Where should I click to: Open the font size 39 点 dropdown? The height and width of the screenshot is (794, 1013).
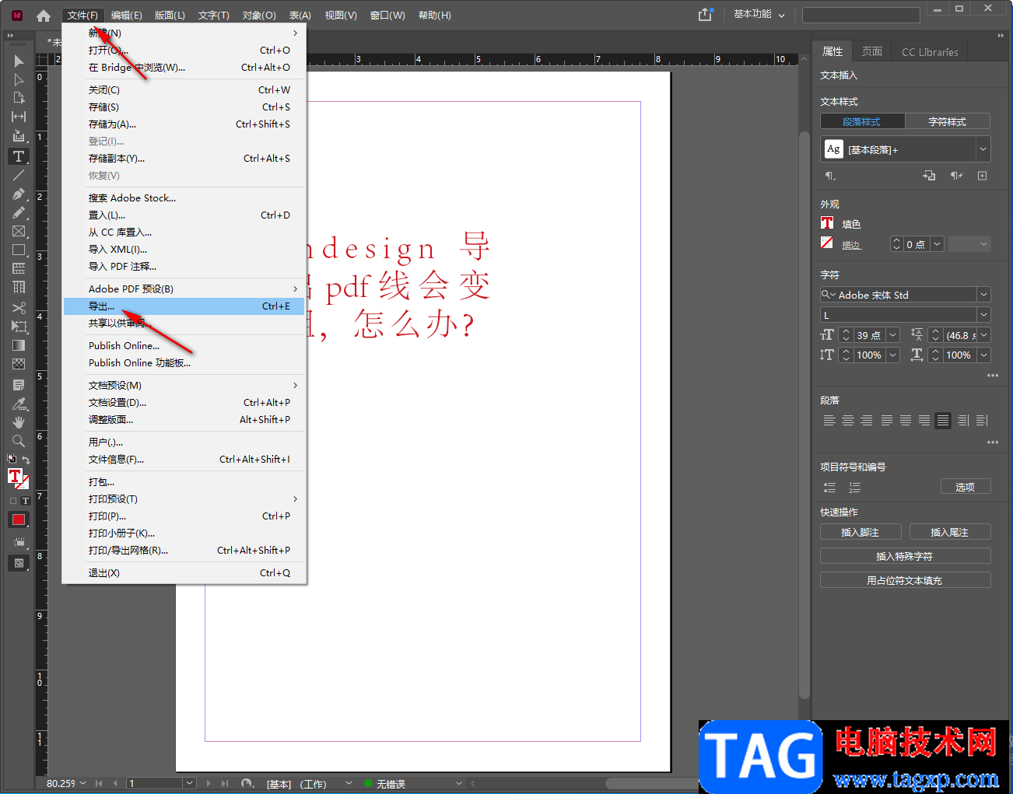pyautogui.click(x=892, y=335)
